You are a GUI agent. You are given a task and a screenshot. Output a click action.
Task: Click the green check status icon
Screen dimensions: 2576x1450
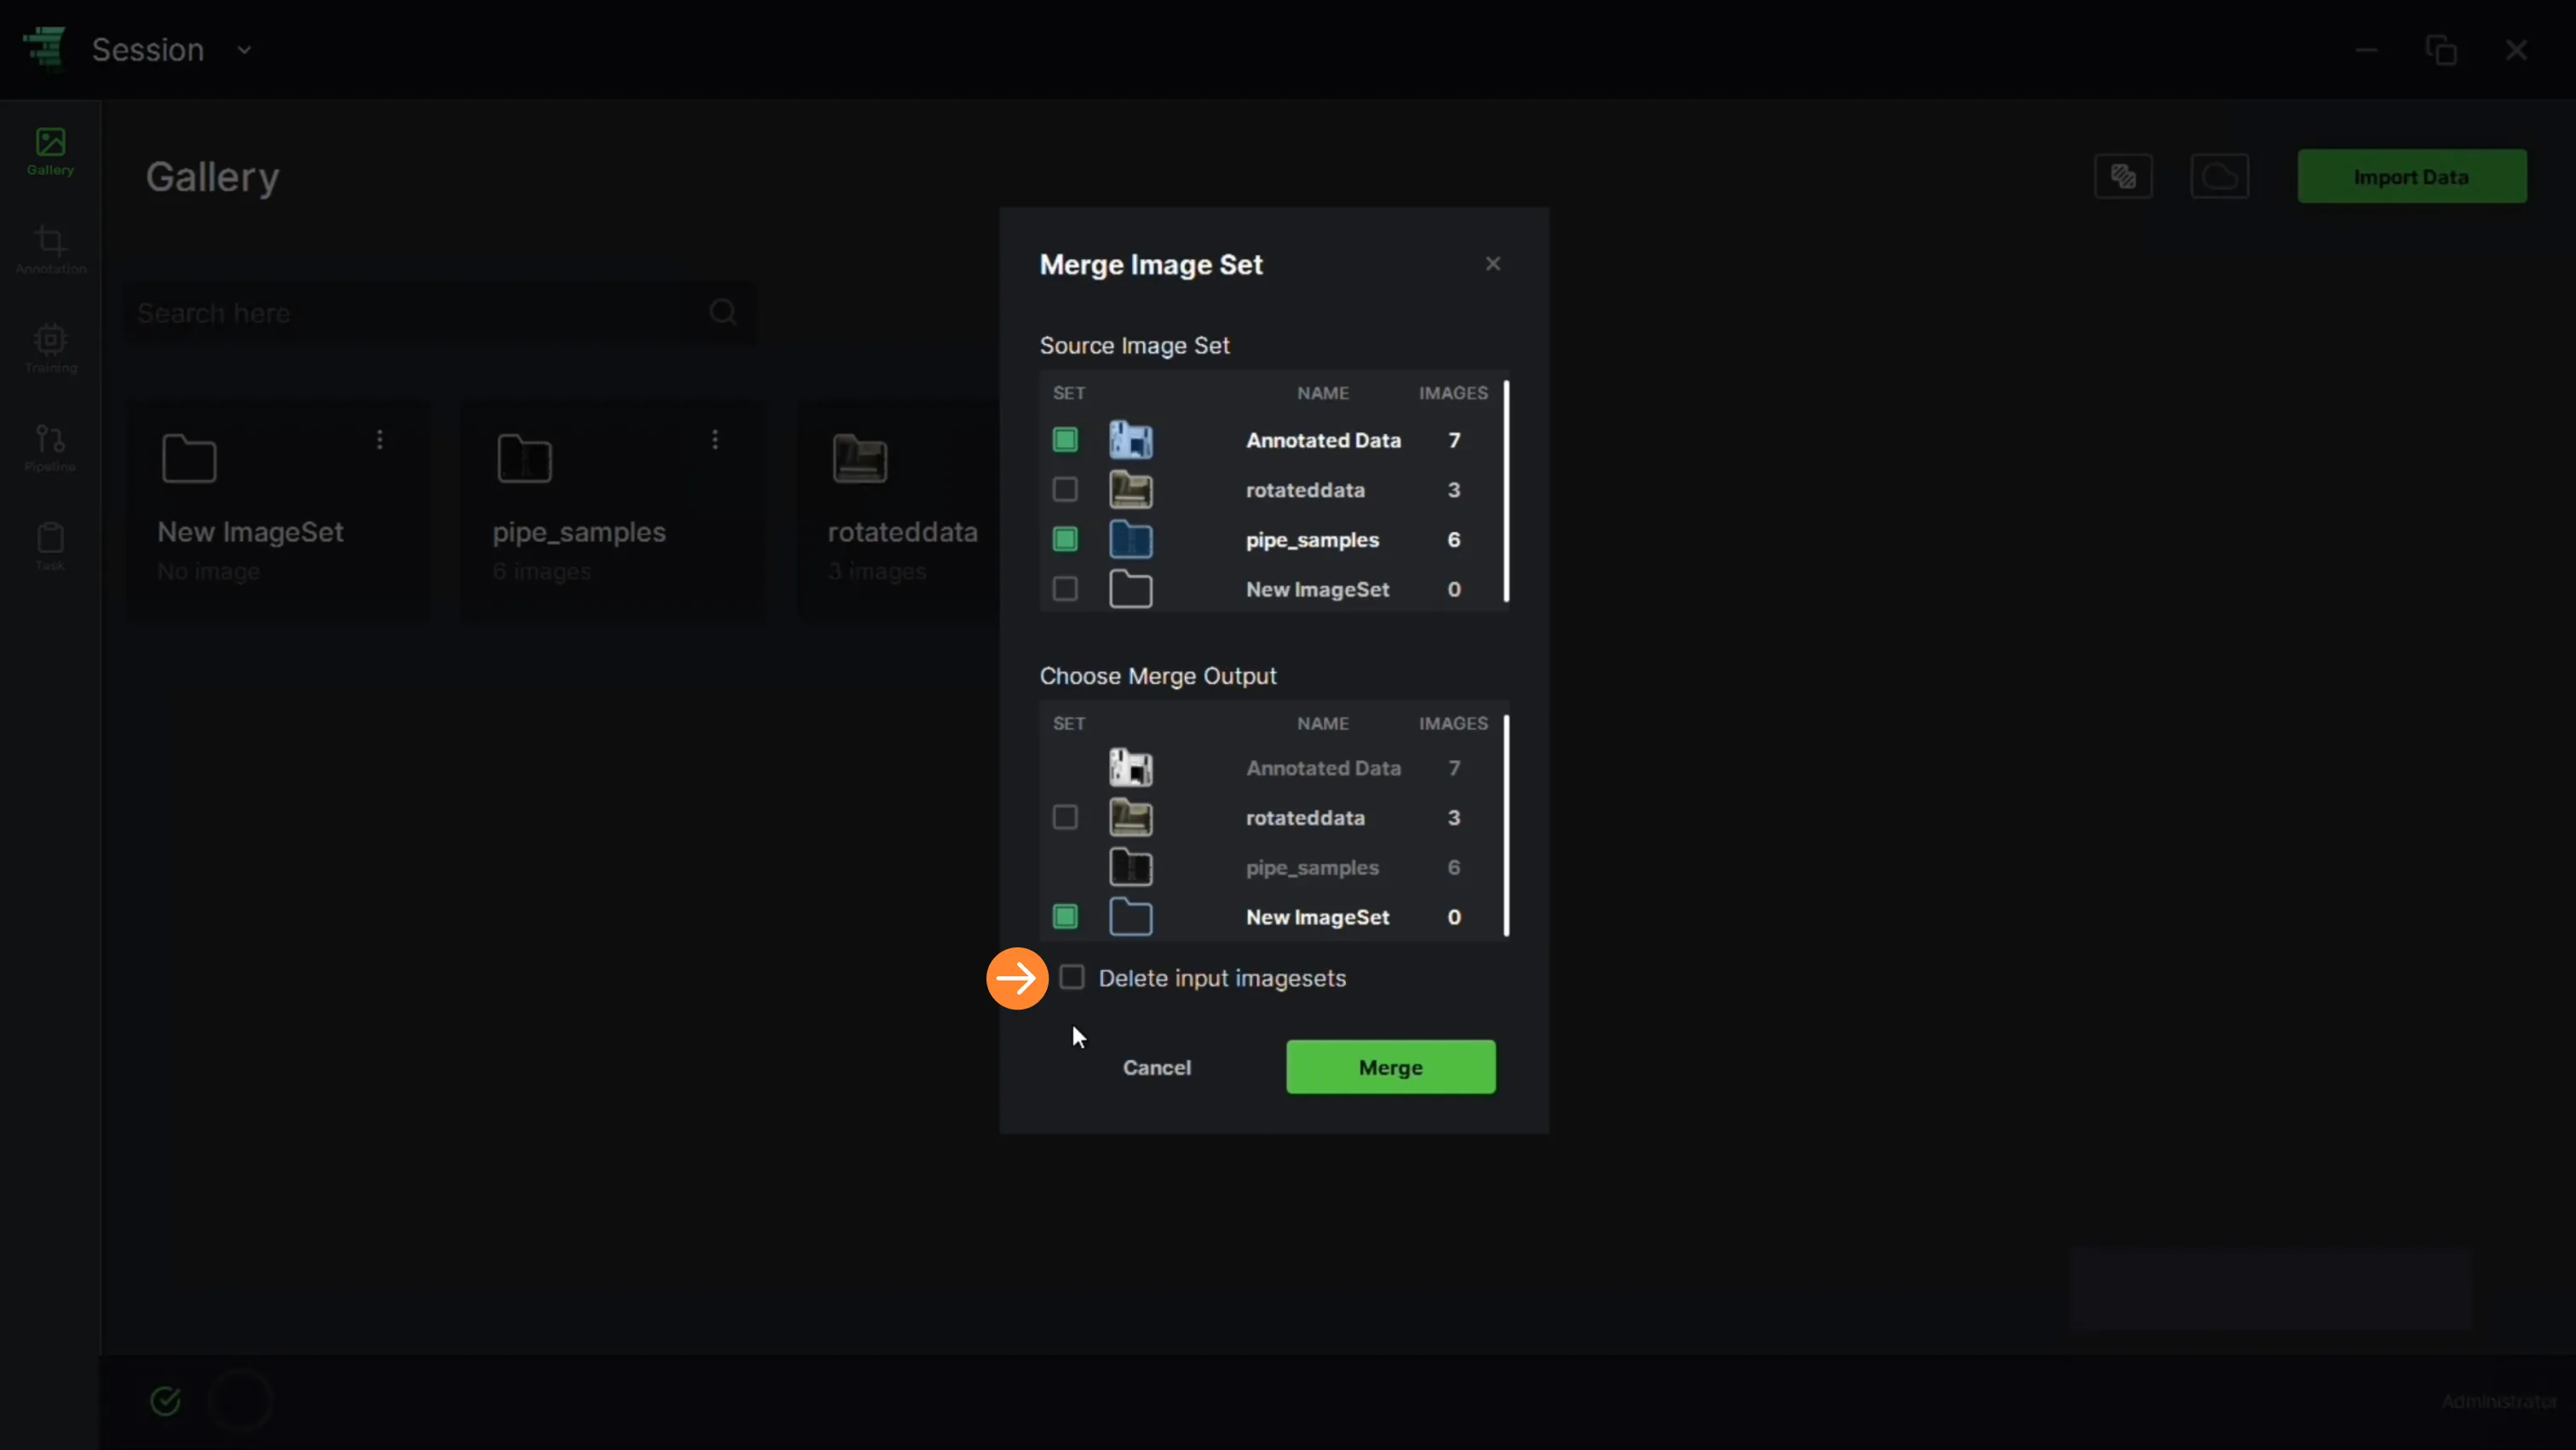point(165,1401)
